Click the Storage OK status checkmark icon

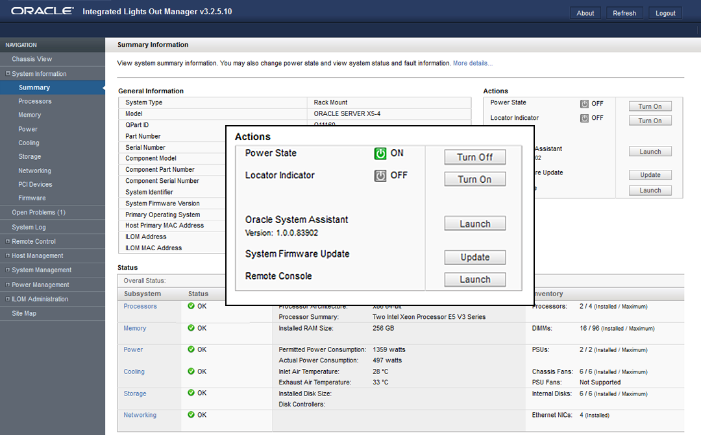pyautogui.click(x=191, y=393)
